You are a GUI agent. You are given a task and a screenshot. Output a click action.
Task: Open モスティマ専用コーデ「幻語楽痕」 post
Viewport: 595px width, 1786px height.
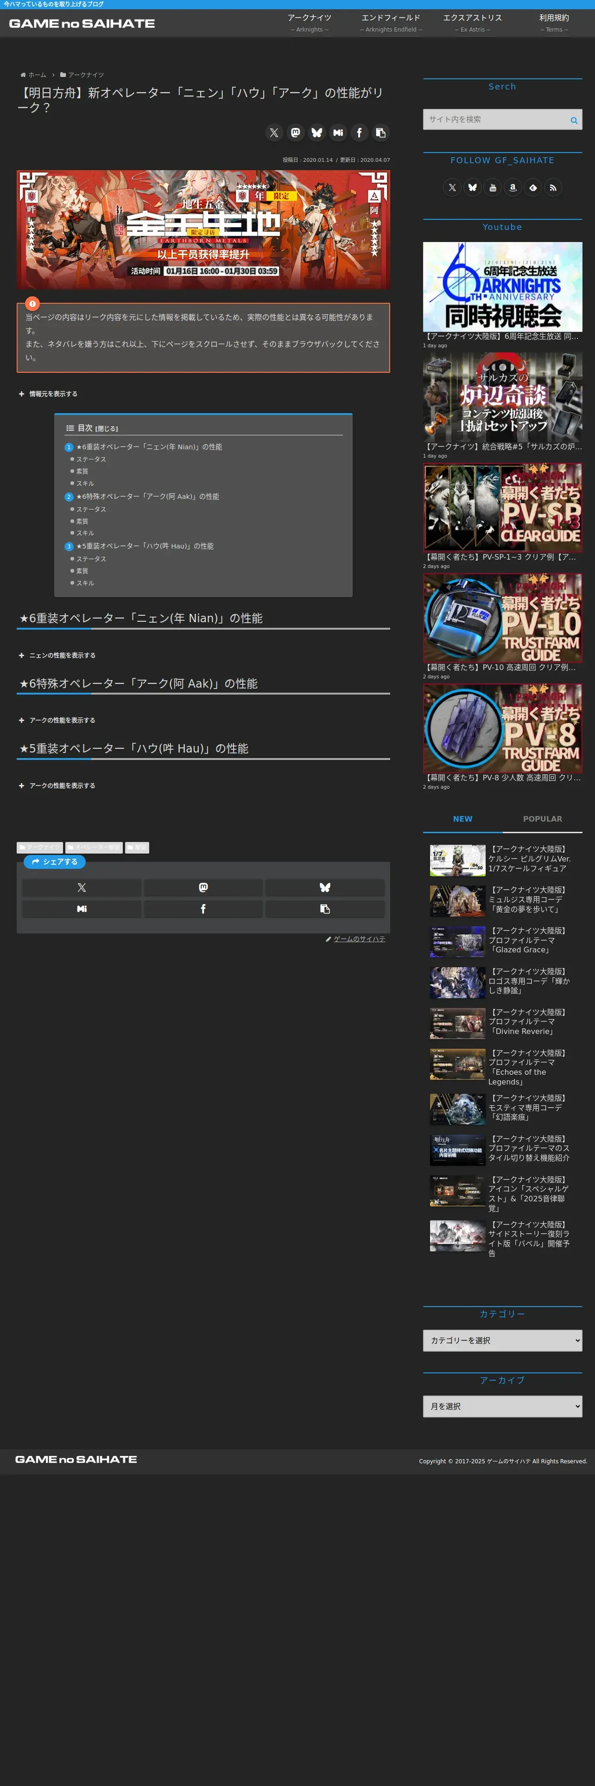tap(502, 1109)
